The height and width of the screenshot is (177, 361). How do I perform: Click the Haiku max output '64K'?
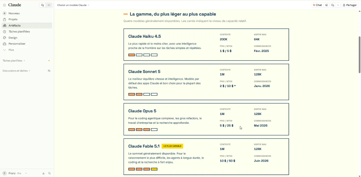click(257, 39)
